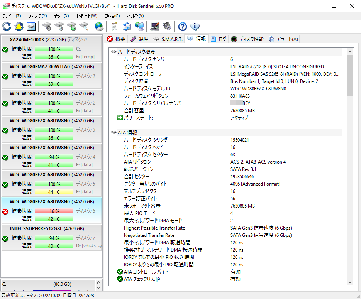Click the disk icon beside ATA 情報 header

point(114,132)
